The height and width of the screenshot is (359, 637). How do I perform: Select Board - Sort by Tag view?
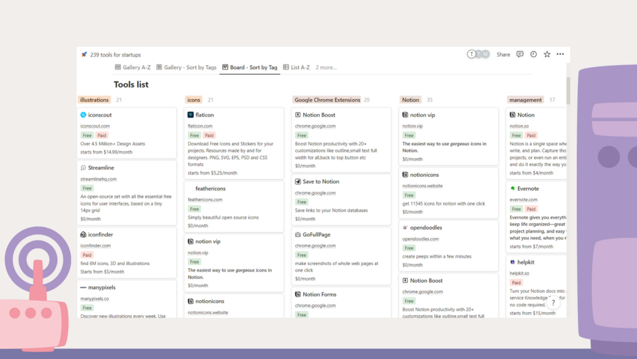pyautogui.click(x=250, y=67)
